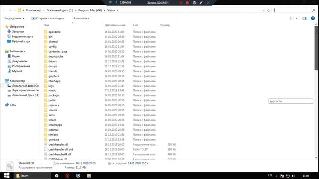Click the Открыть с помощью button
The width and height of the screenshot is (319, 179).
49,18
